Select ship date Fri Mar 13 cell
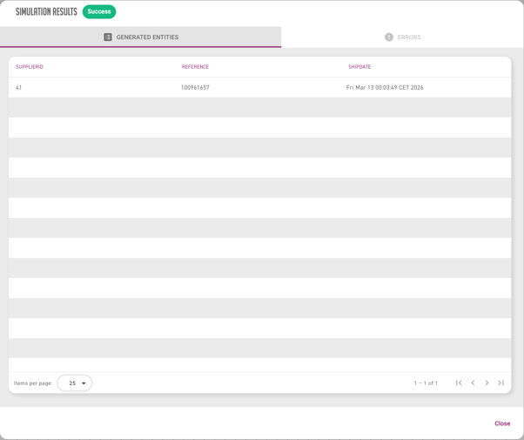 [x=385, y=88]
